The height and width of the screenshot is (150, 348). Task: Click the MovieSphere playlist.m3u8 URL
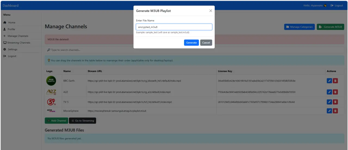[117, 111]
